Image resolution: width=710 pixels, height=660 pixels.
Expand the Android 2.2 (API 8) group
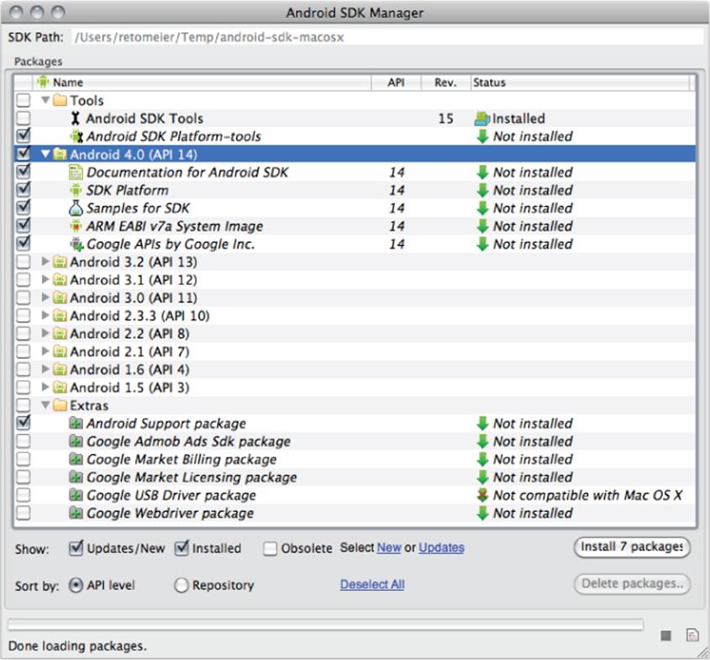pyautogui.click(x=45, y=334)
